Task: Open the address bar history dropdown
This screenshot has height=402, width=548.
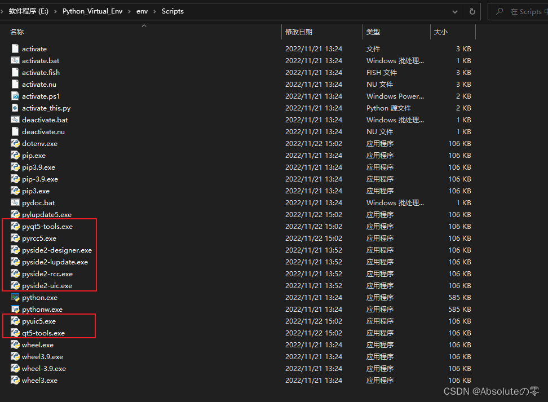Action: click(454, 11)
